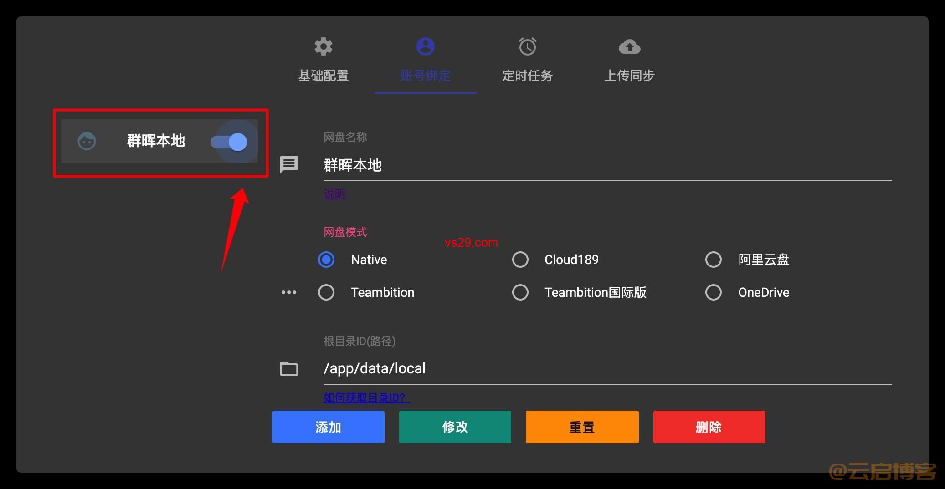The width and height of the screenshot is (945, 489).
Task: Focus the 根目录ID(路径) input field
Action: coord(608,368)
